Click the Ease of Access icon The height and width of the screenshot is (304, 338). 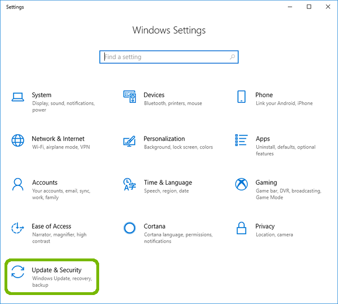pyautogui.click(x=17, y=228)
